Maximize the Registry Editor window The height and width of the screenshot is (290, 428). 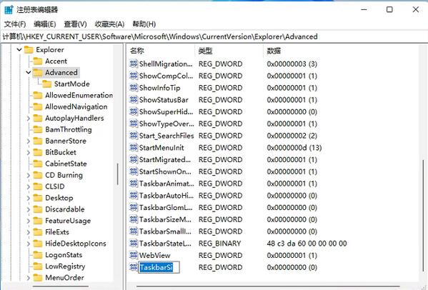point(389,9)
